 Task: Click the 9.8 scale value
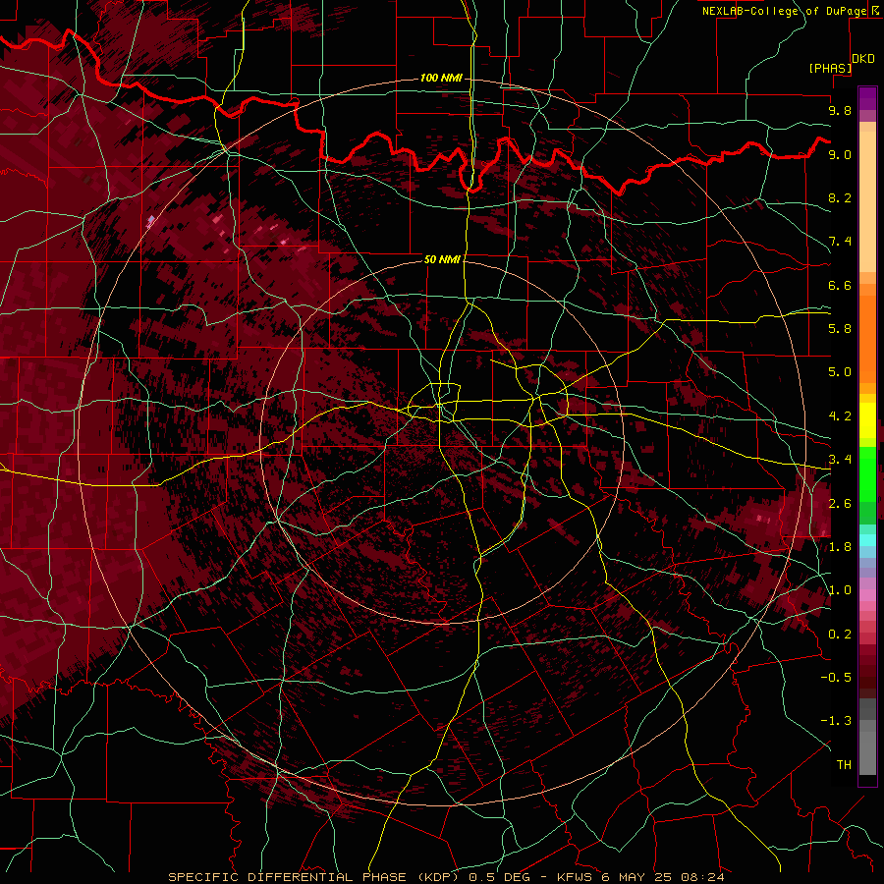pyautogui.click(x=840, y=110)
